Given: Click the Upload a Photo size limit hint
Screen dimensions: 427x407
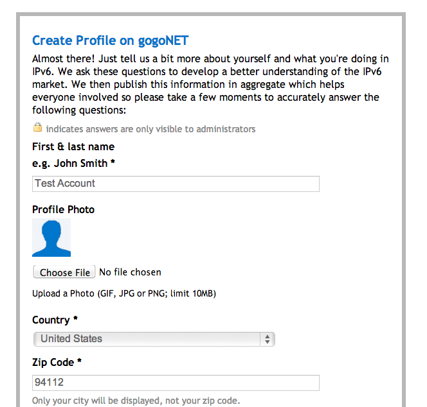Looking at the screenshot, I should (124, 294).
